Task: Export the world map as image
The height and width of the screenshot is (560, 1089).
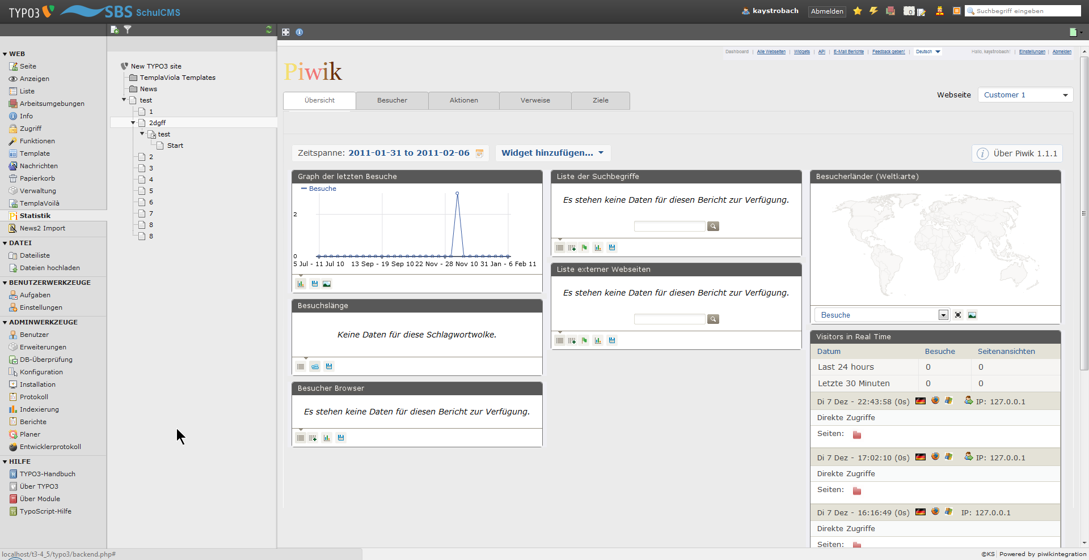Action: (x=972, y=315)
